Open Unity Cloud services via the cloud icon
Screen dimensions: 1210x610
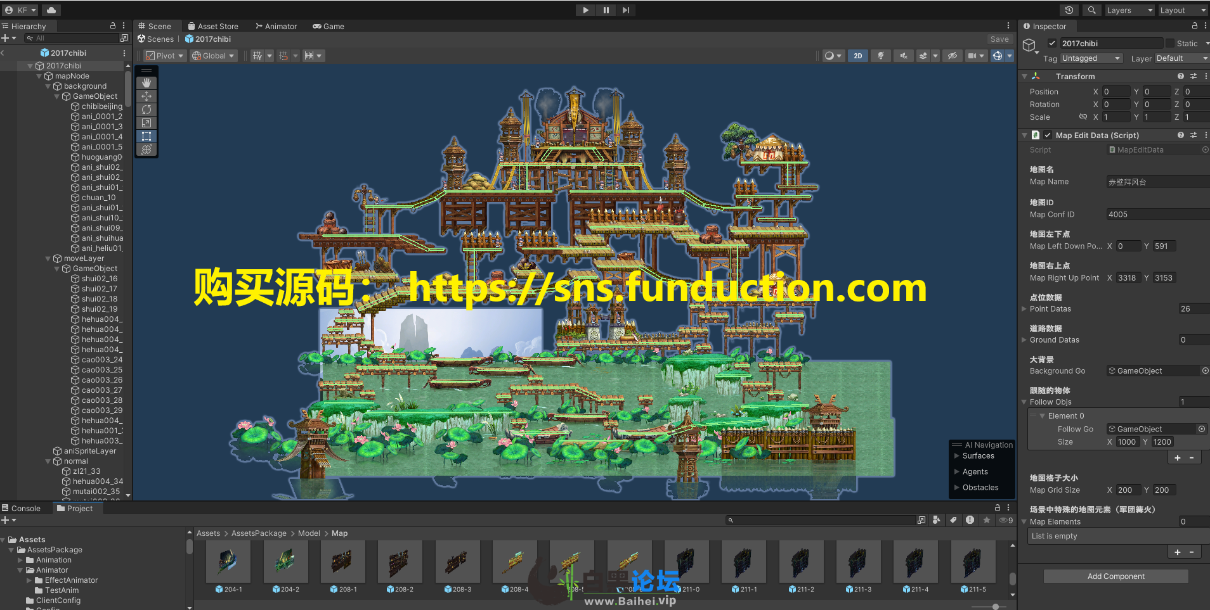coord(51,10)
